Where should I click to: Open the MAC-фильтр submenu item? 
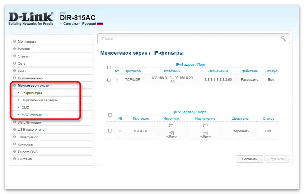point(32,115)
